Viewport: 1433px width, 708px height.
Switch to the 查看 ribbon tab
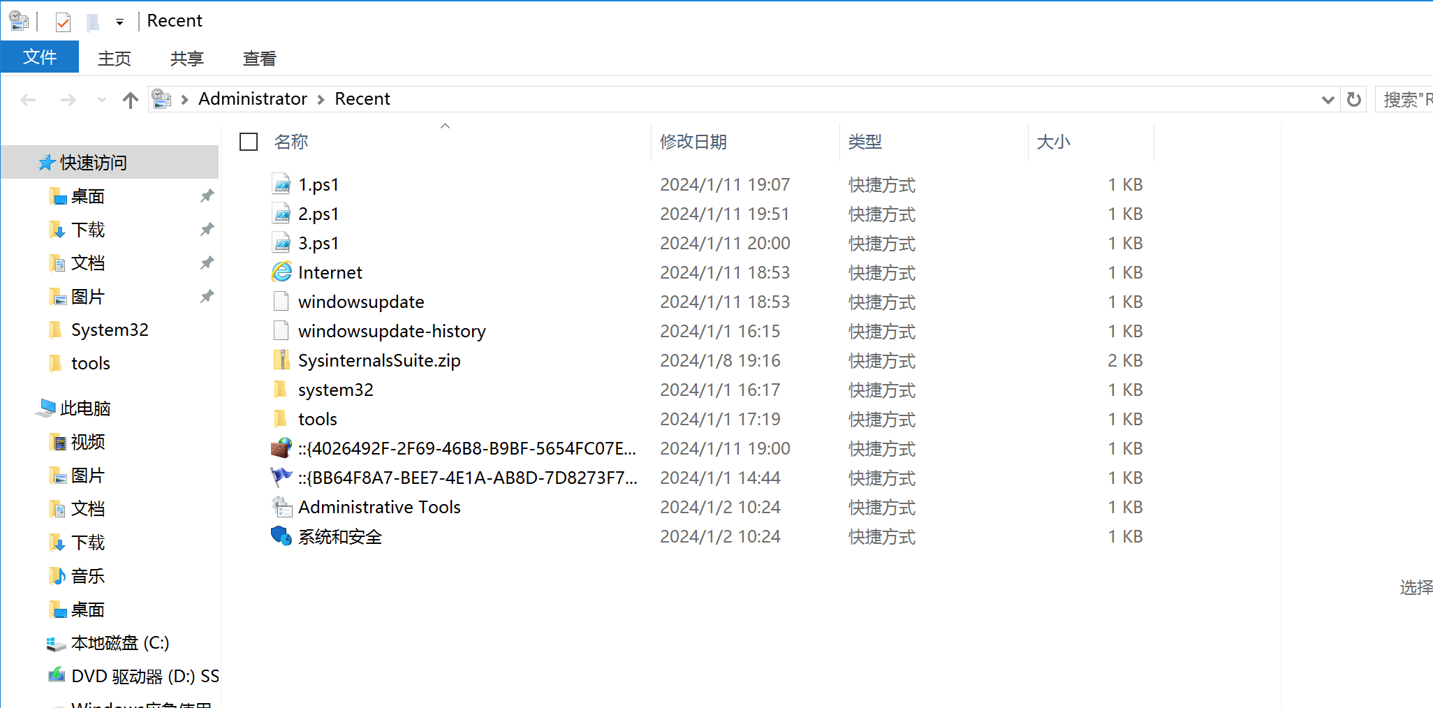[x=259, y=59]
